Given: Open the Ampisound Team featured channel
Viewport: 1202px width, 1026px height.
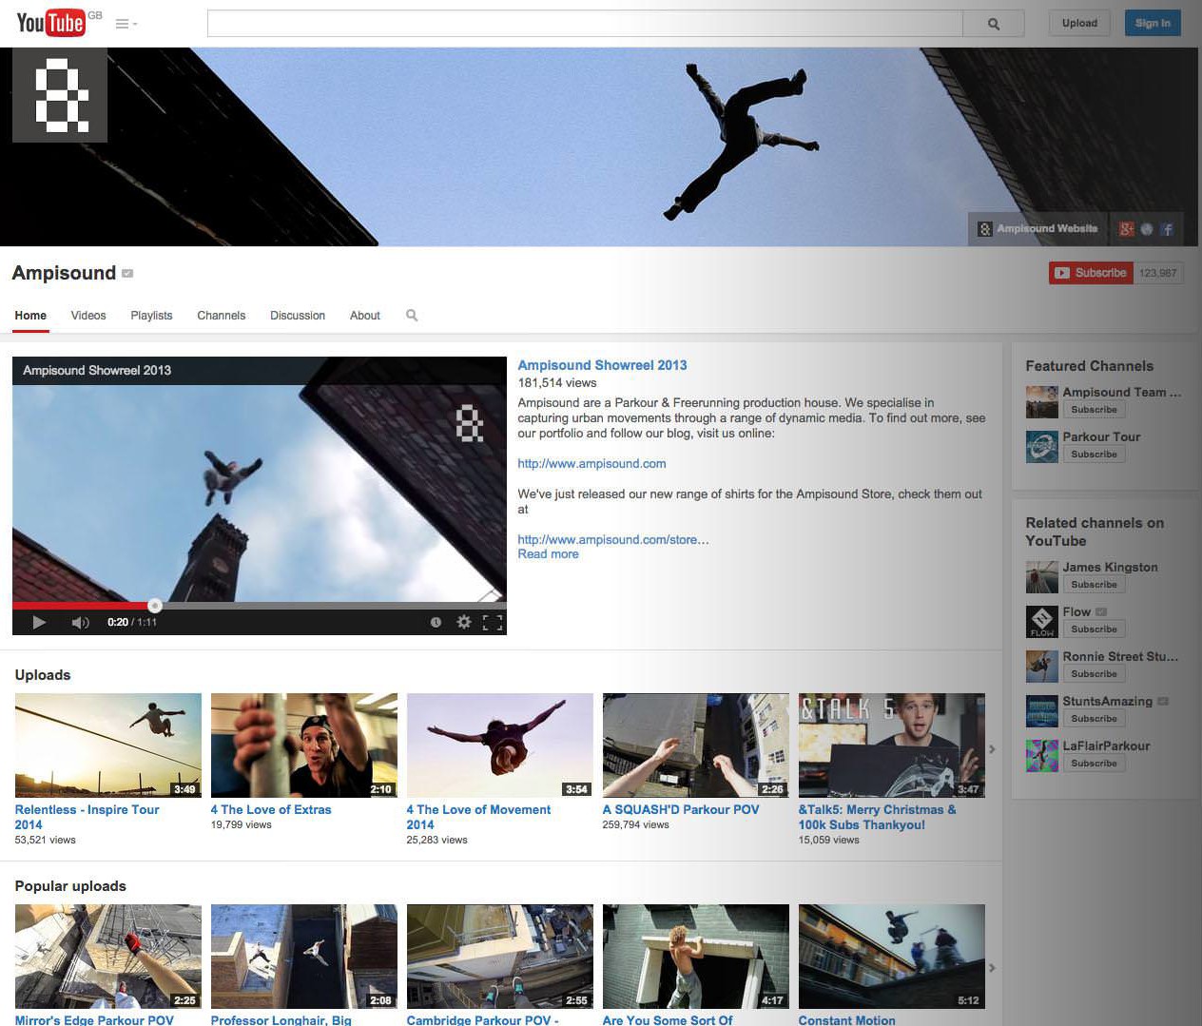Looking at the screenshot, I should pyautogui.click(x=1122, y=392).
